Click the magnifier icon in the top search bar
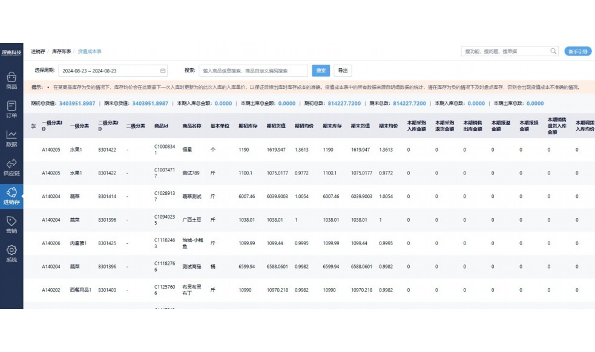Image resolution: width=595 pixels, height=352 pixels. pos(553,51)
